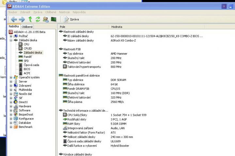
Task: Click the Operační systém Windows flag icon
Action: 16,77
